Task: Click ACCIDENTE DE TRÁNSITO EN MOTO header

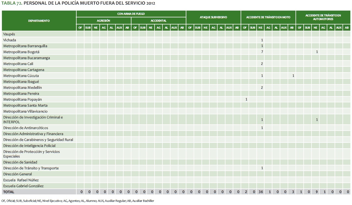Action: (x=268, y=17)
